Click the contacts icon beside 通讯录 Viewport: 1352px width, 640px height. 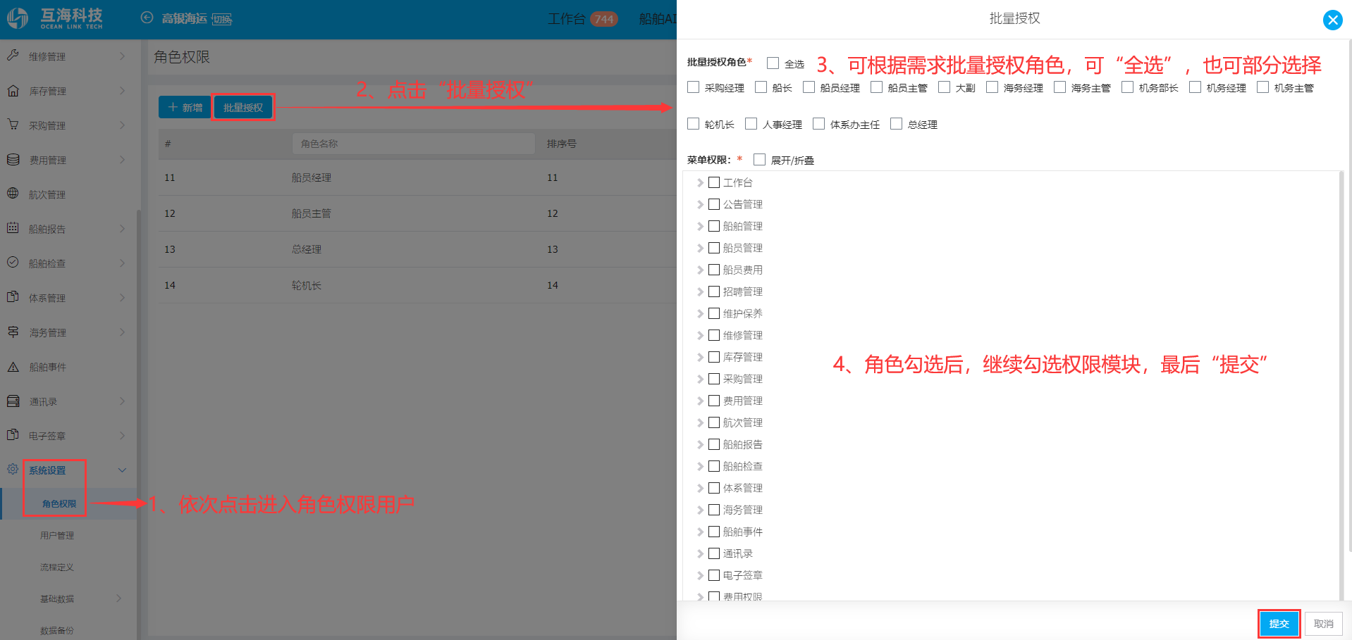click(13, 401)
